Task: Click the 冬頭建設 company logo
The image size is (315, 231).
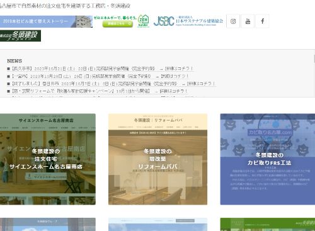Action: (x=20, y=36)
